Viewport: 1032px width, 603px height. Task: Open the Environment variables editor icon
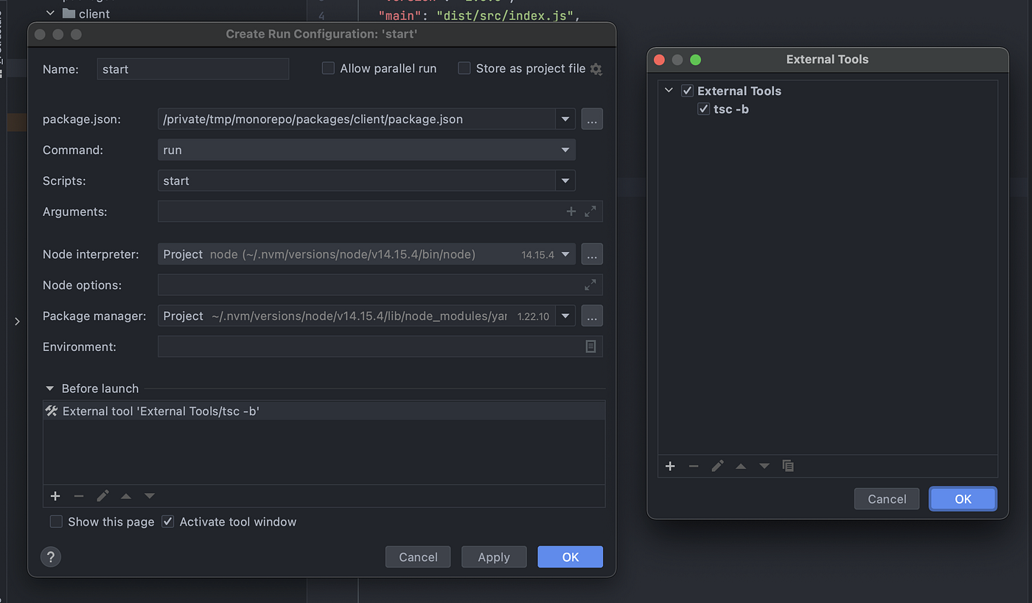pyautogui.click(x=590, y=346)
